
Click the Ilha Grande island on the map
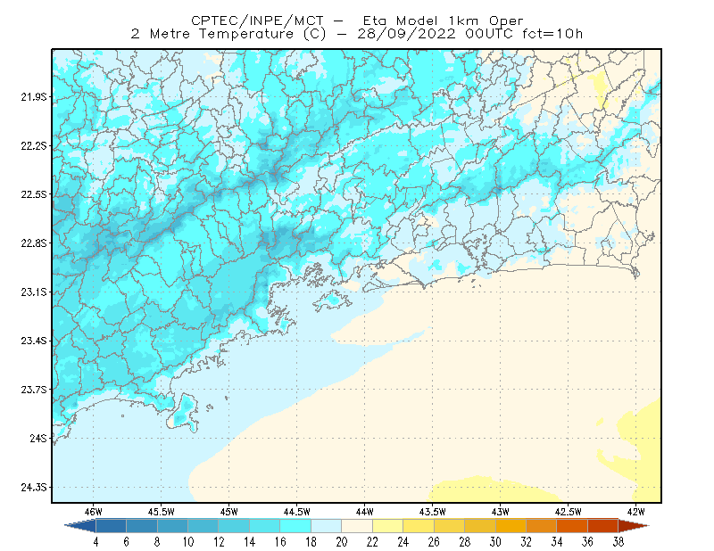pyautogui.click(x=332, y=300)
